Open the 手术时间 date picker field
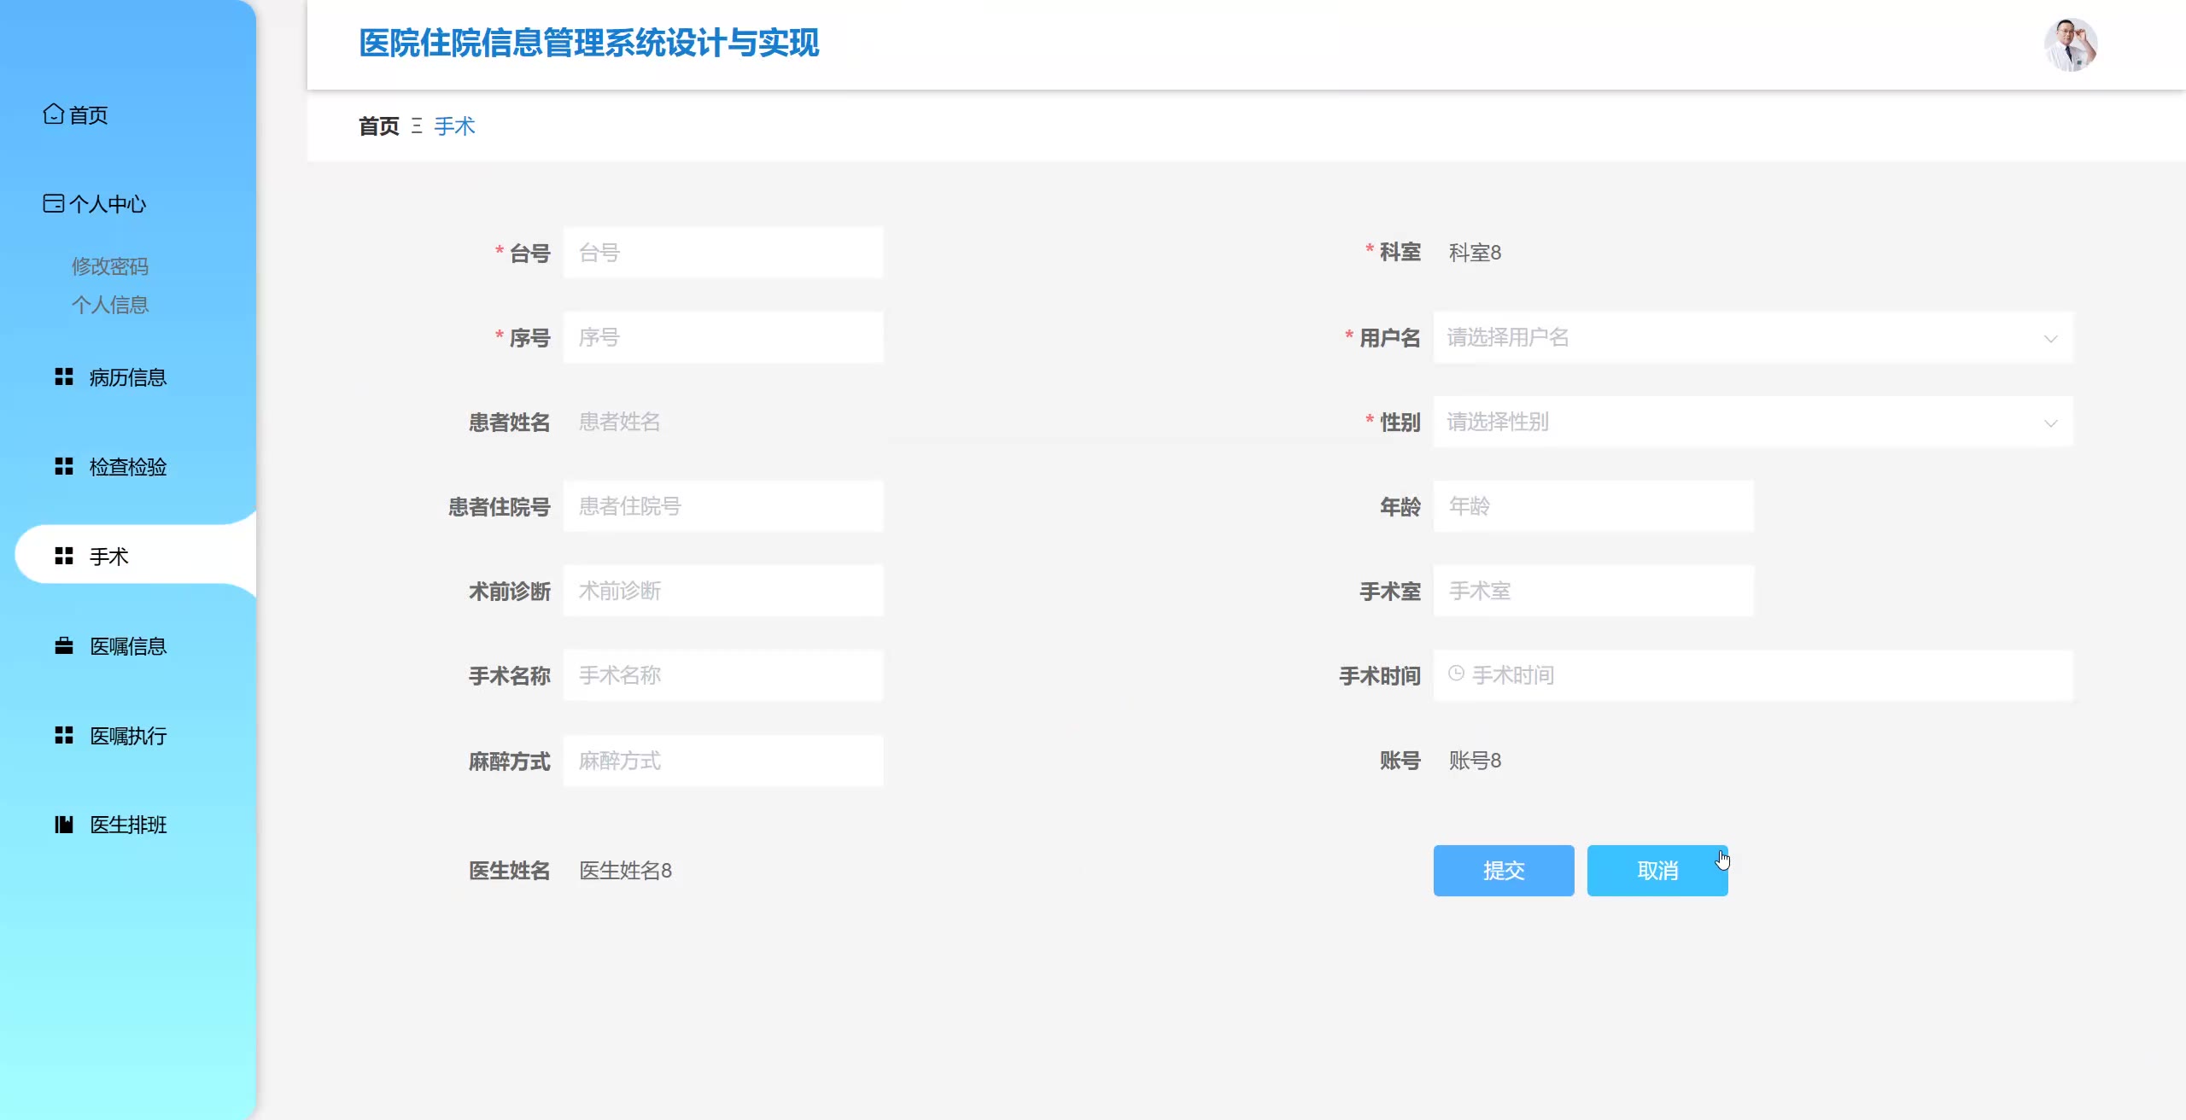Viewport: 2186px width, 1120px height. click(1752, 675)
